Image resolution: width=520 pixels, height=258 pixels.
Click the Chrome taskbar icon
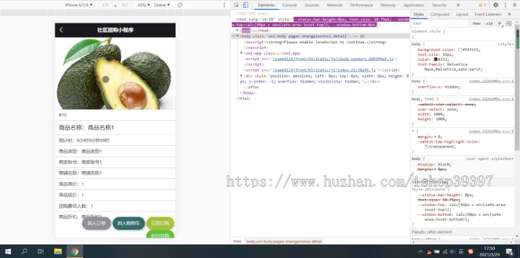coord(75,252)
